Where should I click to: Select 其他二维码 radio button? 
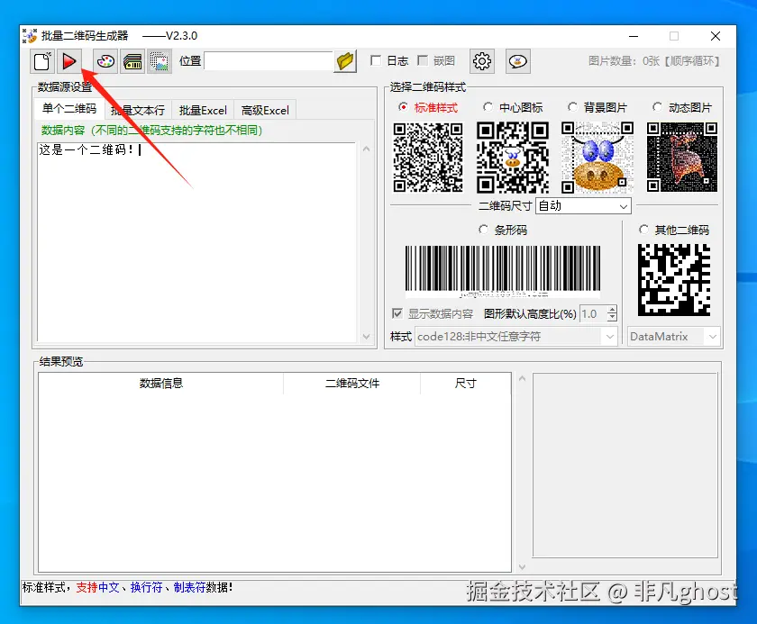point(643,230)
